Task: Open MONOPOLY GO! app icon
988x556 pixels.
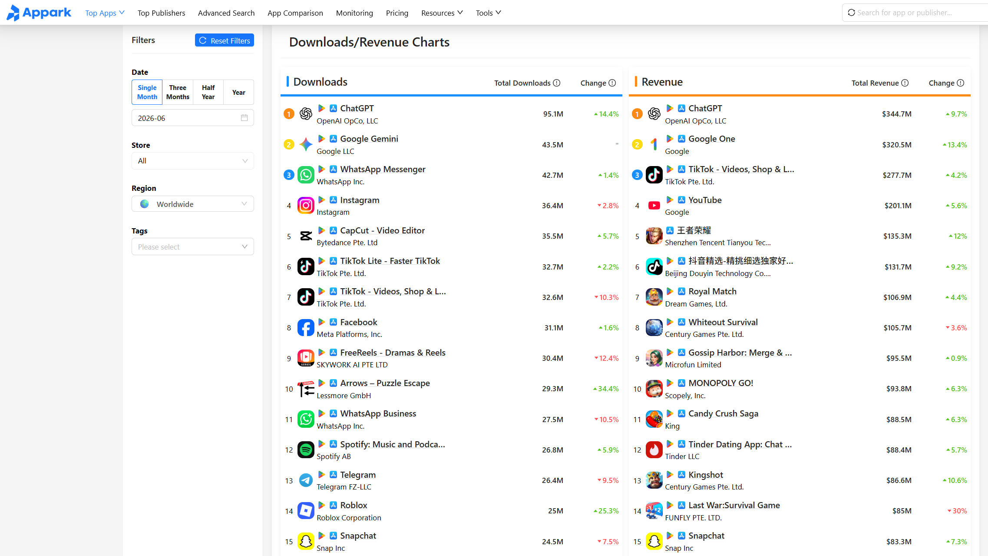Action: pyautogui.click(x=654, y=389)
